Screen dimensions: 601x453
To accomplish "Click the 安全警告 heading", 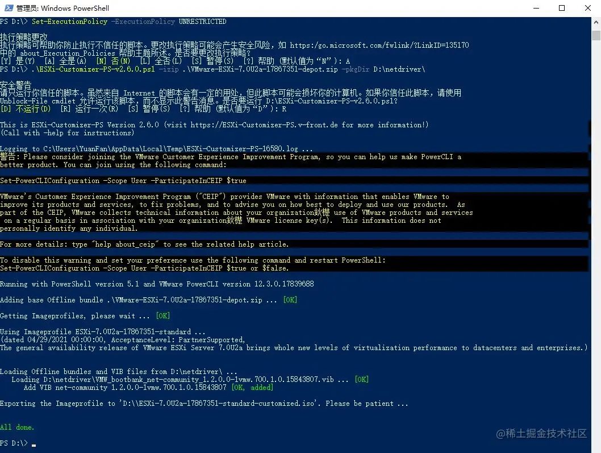I will 16,85.
